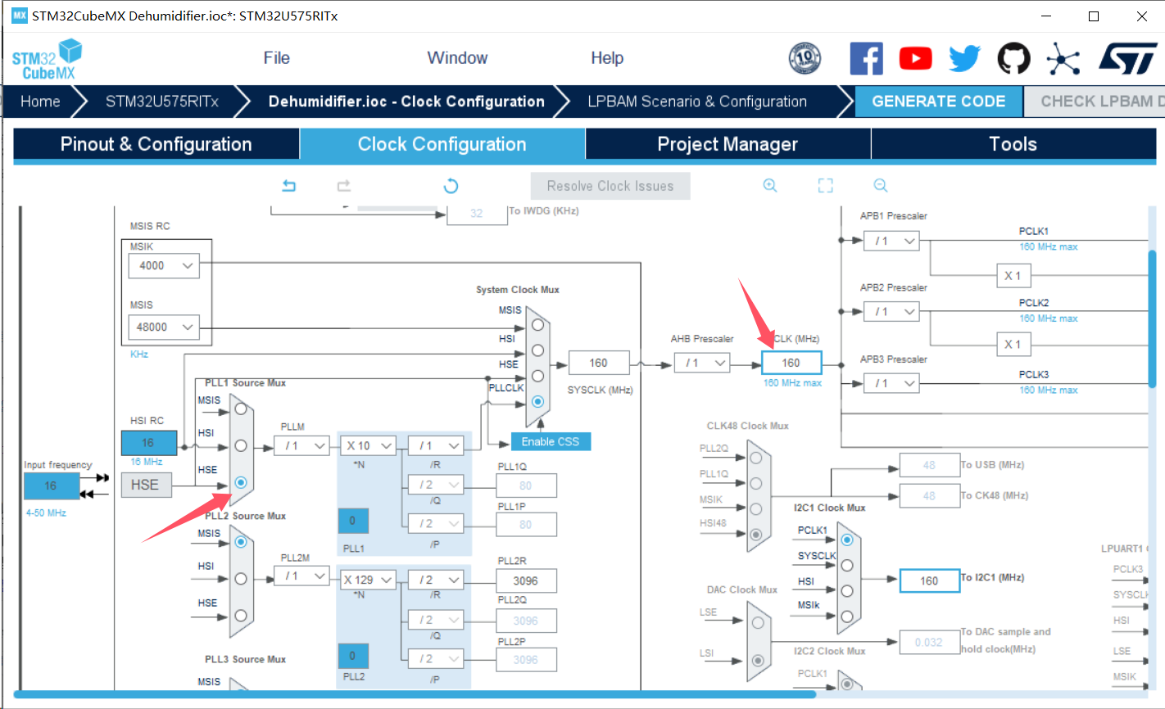Fit the clock diagram to the view
Viewport: 1165px width, 709px height.
[825, 186]
